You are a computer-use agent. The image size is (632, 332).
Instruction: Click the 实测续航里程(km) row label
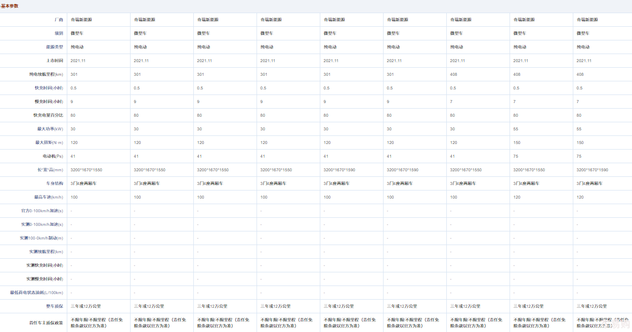pos(46,252)
